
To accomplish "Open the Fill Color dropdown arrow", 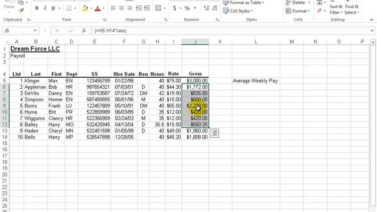I will coord(91,8).
